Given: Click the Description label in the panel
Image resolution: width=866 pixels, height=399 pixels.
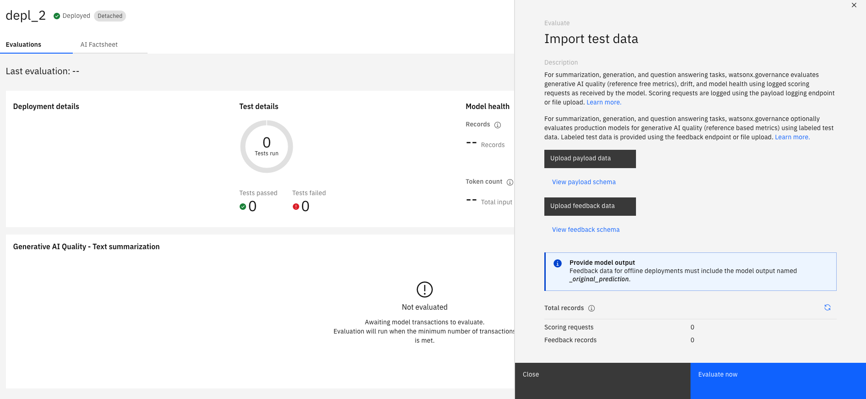Looking at the screenshot, I should [x=561, y=62].
